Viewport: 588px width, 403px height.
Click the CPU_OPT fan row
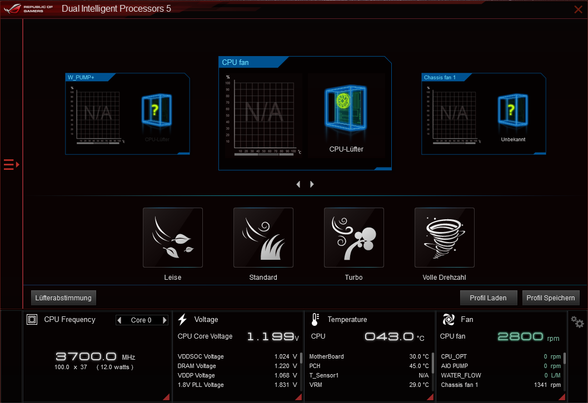pos(501,356)
